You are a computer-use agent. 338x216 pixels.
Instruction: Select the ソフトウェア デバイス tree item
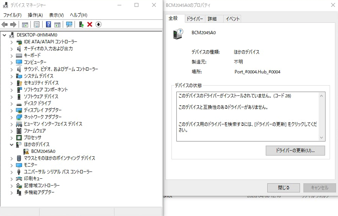41,97
